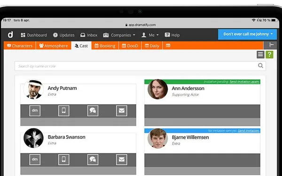
Task: Open Bjarne Willemsen's profile photo
Action: [x=158, y=138]
